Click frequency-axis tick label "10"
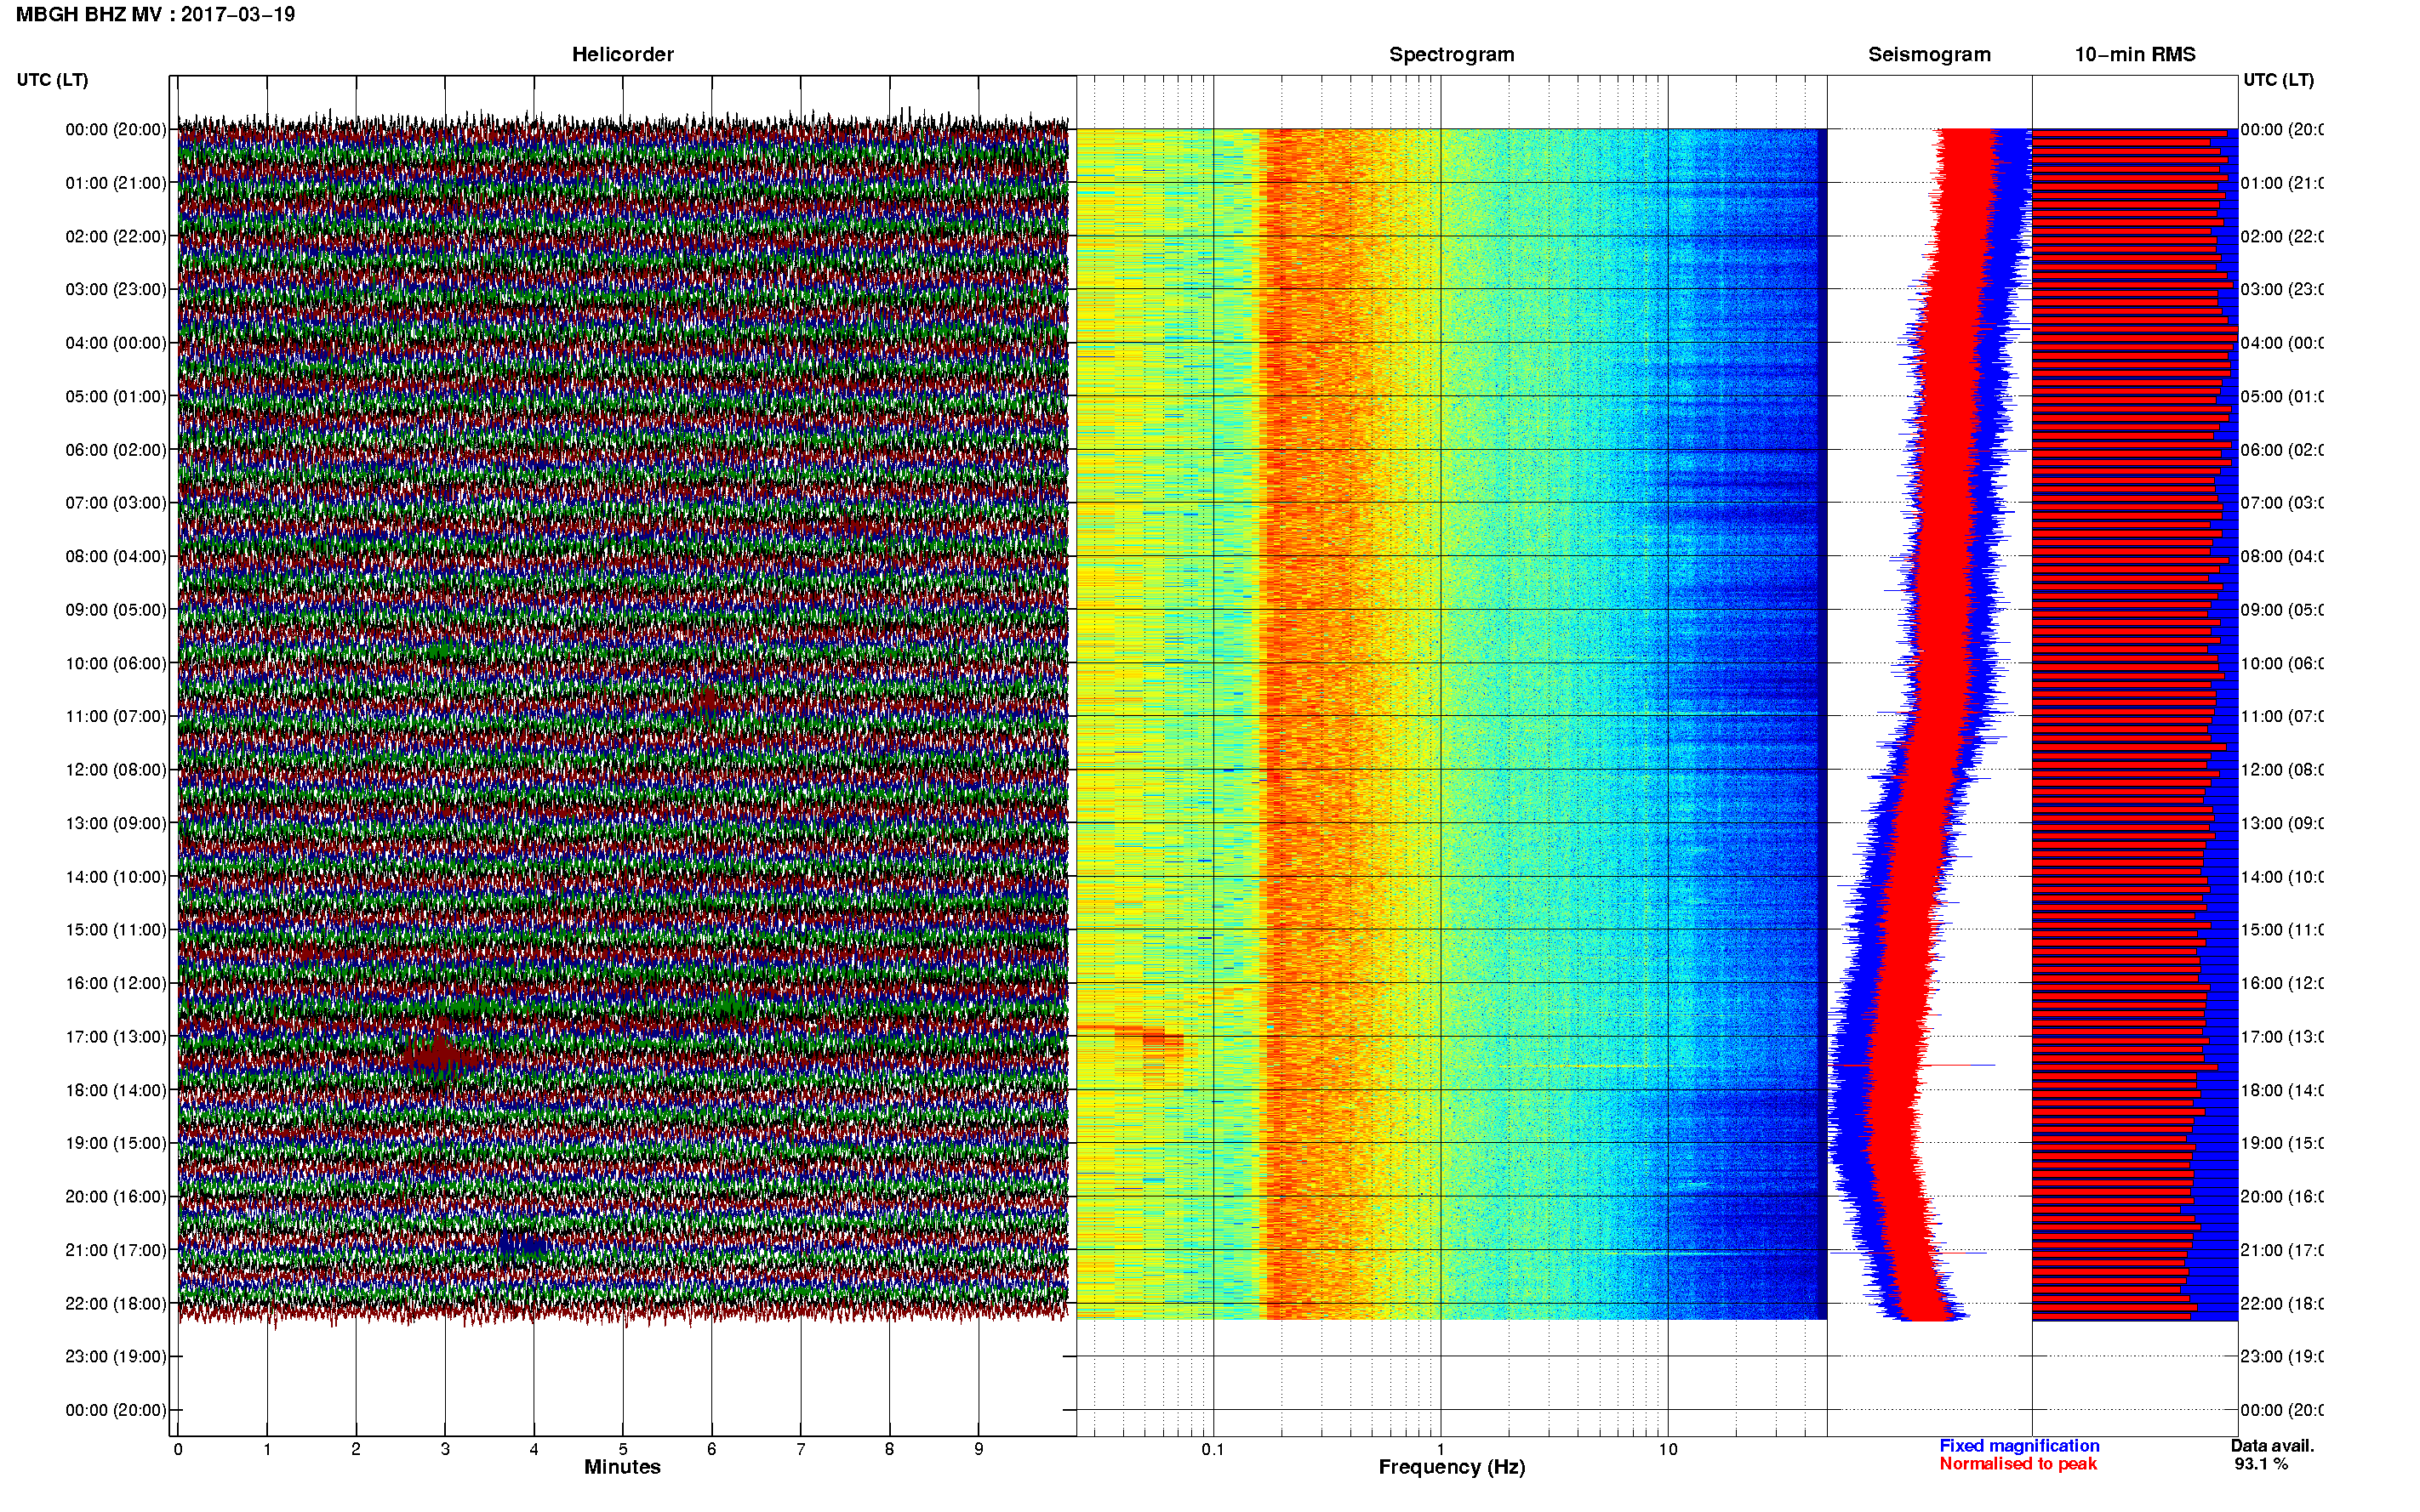 [1668, 1449]
